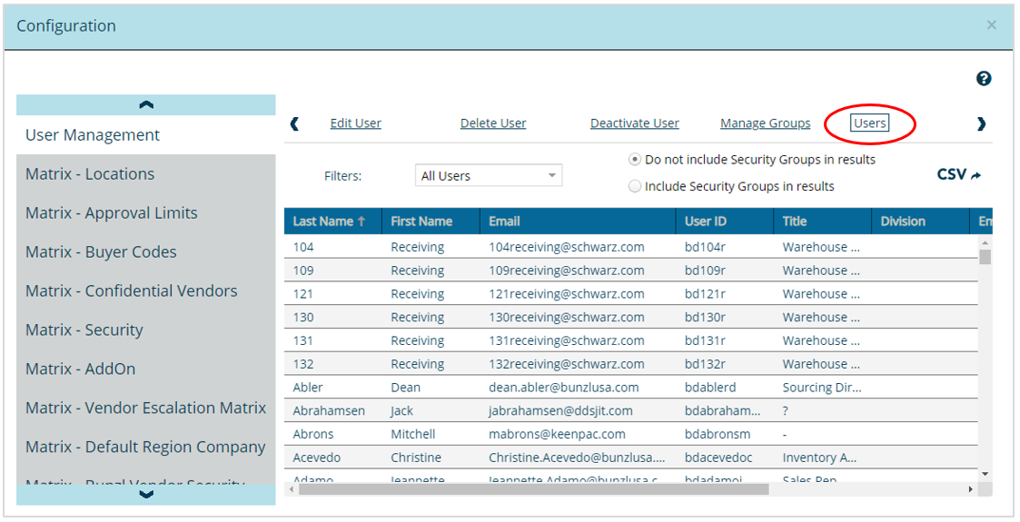Close the Configuration dialog
Image resolution: width=1020 pixels, height=522 pixels.
click(x=991, y=25)
